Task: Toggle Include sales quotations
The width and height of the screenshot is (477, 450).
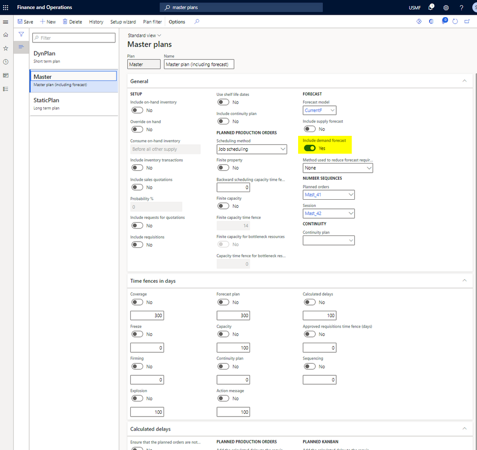Action: [x=137, y=187]
